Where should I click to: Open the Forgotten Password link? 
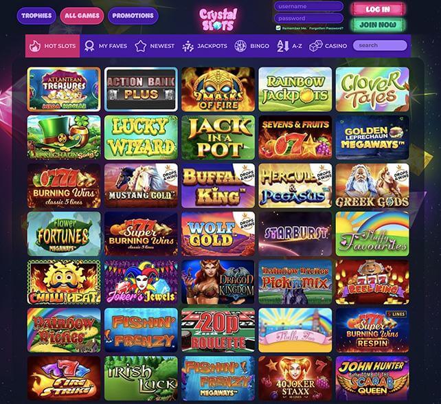(x=326, y=28)
